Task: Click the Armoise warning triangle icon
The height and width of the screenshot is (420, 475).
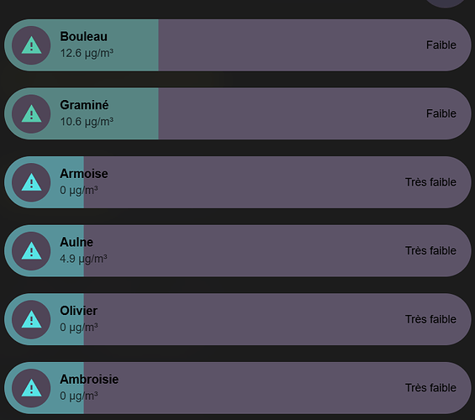Action: point(31,182)
